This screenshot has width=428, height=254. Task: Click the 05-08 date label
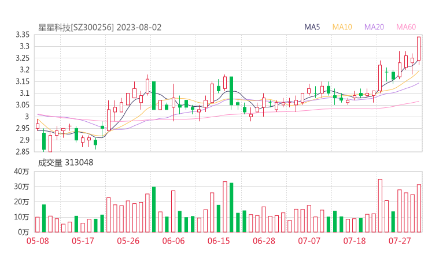click(38, 241)
